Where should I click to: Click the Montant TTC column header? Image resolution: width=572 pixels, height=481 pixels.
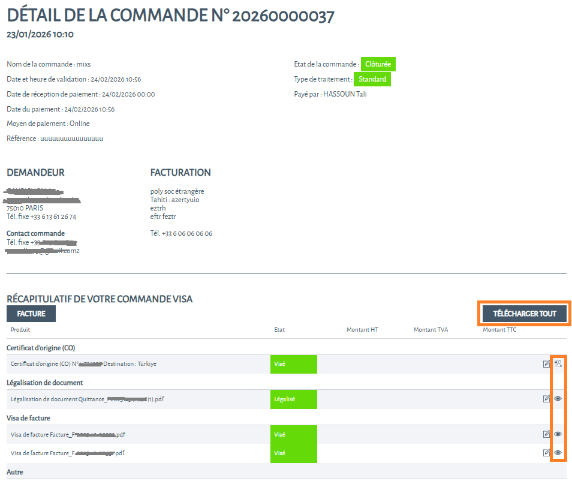tap(499, 329)
